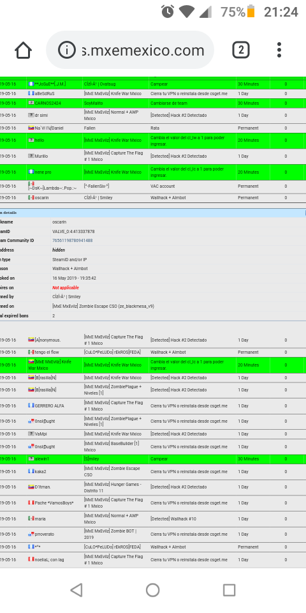Open site information icon in address bar
Viewport: 306px width, 613px height.
pyautogui.click(x=67, y=50)
